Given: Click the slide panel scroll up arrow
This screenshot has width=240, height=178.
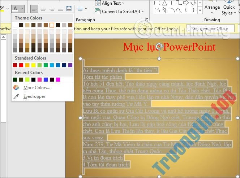Looking at the screenshot, I should (x=3, y=37).
